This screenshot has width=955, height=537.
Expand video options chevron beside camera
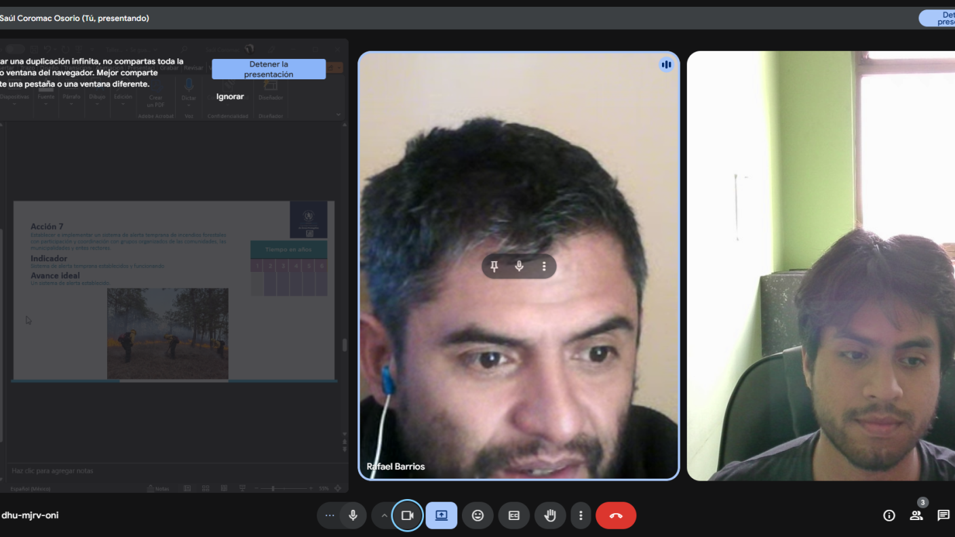[x=384, y=515]
